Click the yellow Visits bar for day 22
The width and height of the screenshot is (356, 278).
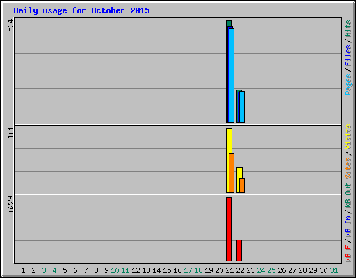tap(238, 180)
